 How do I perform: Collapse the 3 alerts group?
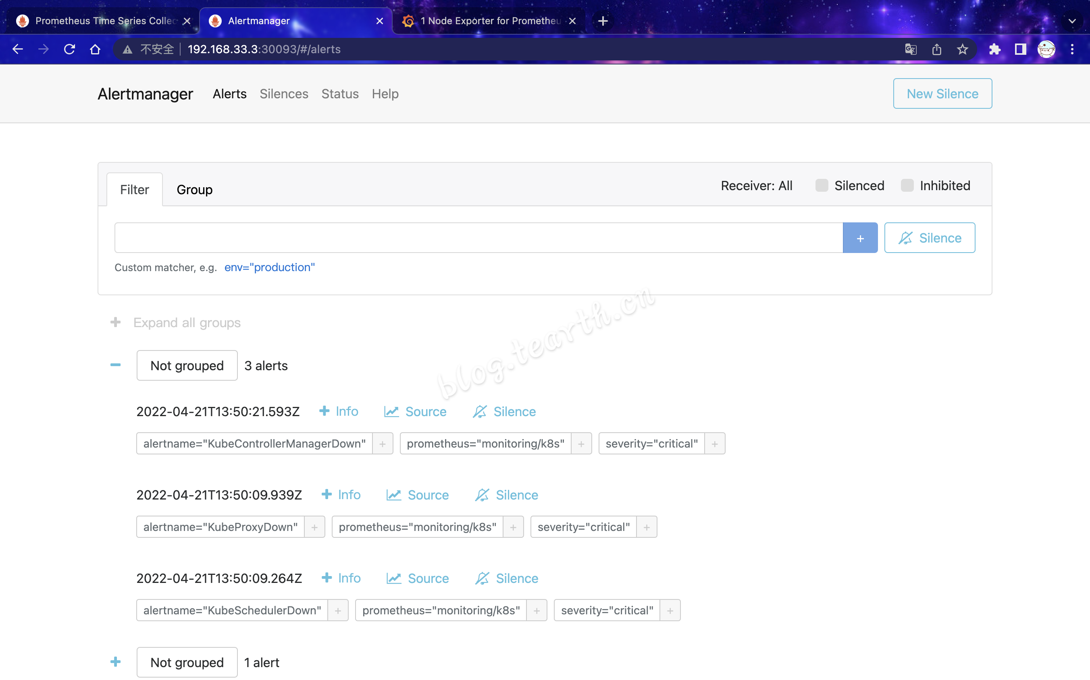[x=115, y=365]
